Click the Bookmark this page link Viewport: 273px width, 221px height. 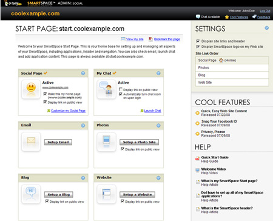(167, 39)
